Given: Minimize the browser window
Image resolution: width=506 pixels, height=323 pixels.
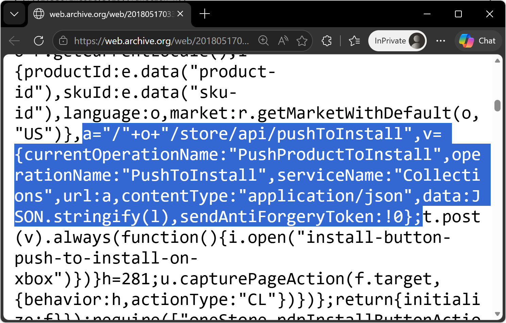Looking at the screenshot, I should (x=427, y=14).
